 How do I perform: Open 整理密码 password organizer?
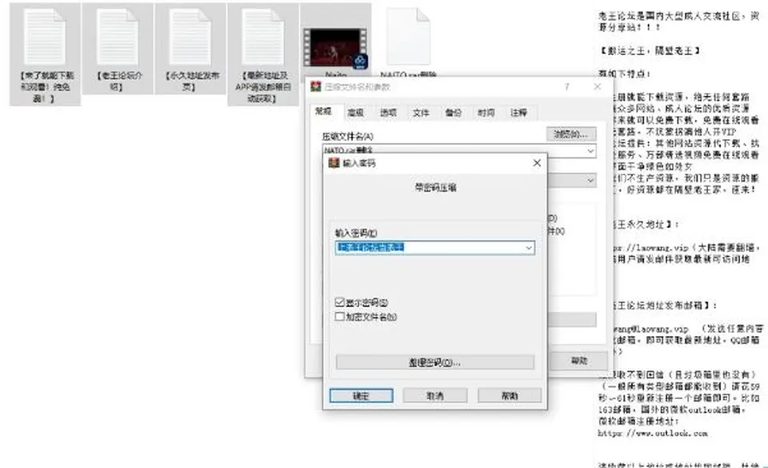435,362
